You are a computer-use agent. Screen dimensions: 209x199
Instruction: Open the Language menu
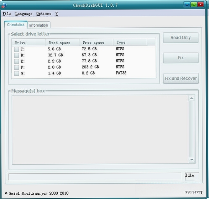(24, 14)
